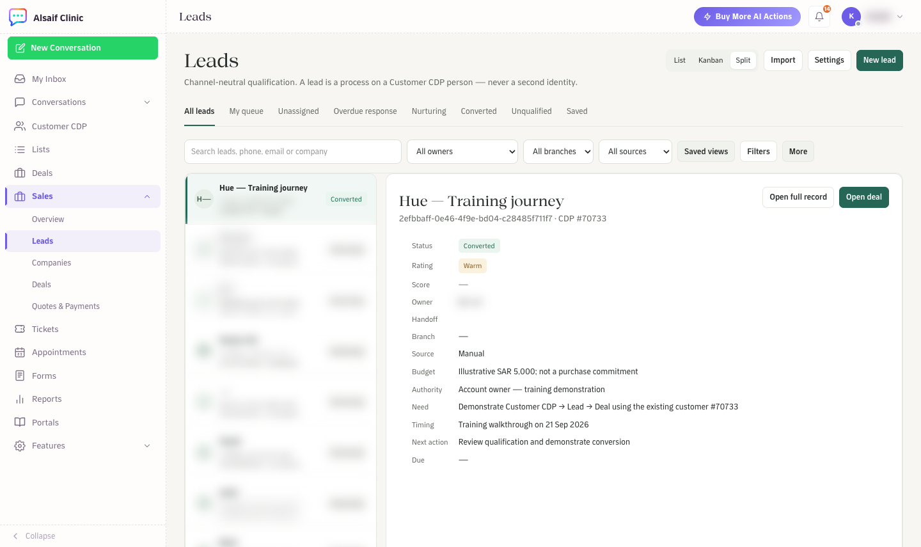
Task: Expand the Features chevron
Action: pos(147,446)
